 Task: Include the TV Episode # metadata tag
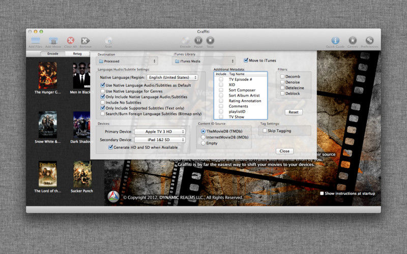221,79
